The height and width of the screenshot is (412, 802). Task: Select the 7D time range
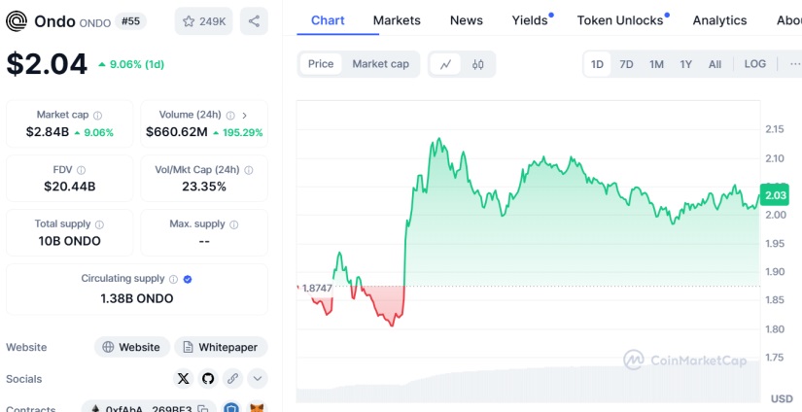coord(627,64)
